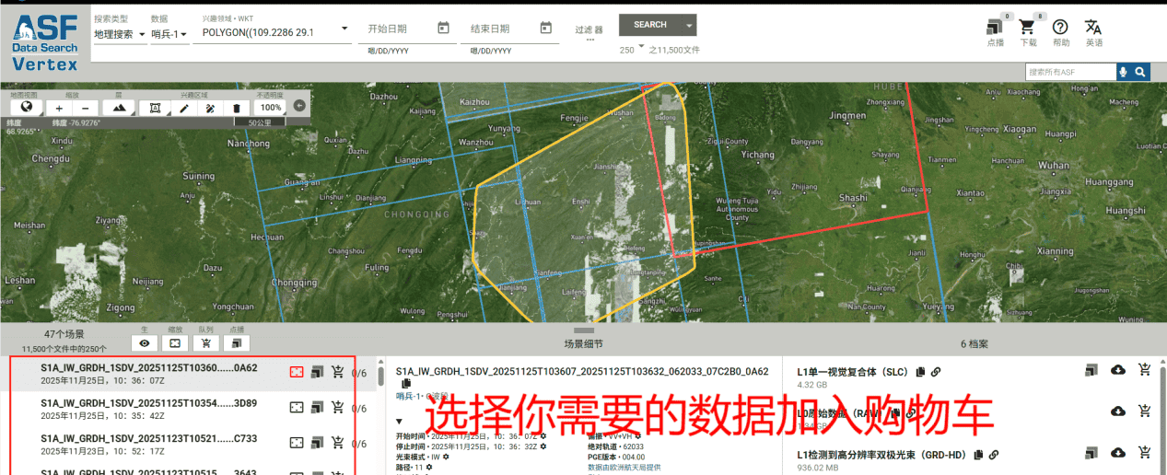Add all results to on-demand queue
The image size is (1167, 475).
point(237,343)
